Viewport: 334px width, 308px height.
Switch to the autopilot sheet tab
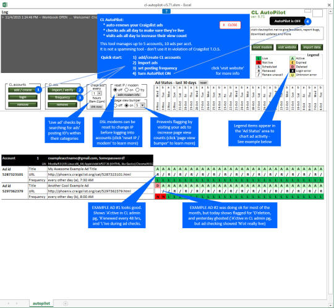(41, 303)
